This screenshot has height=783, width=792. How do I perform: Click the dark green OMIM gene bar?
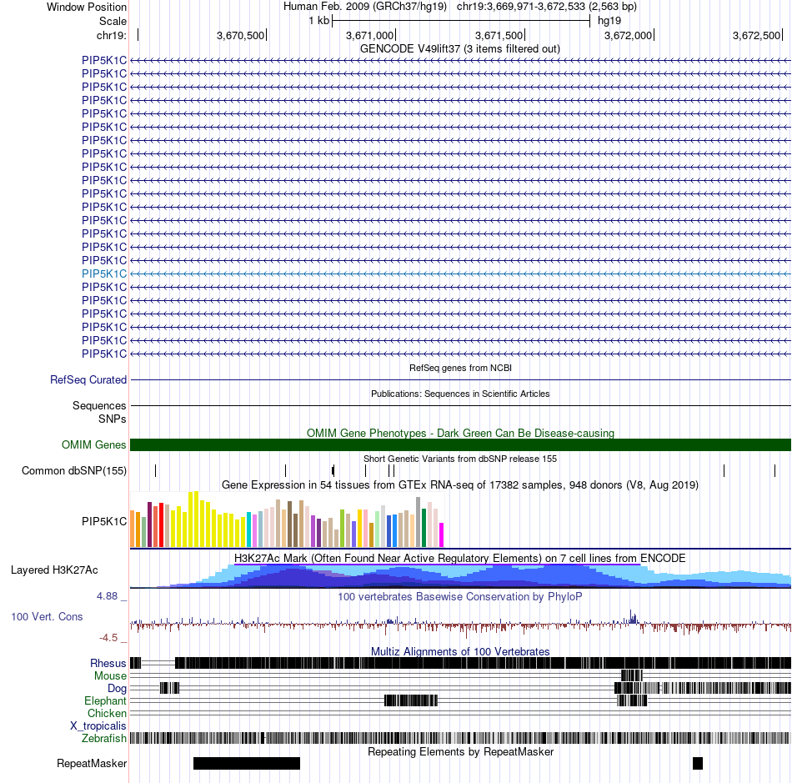tap(461, 445)
